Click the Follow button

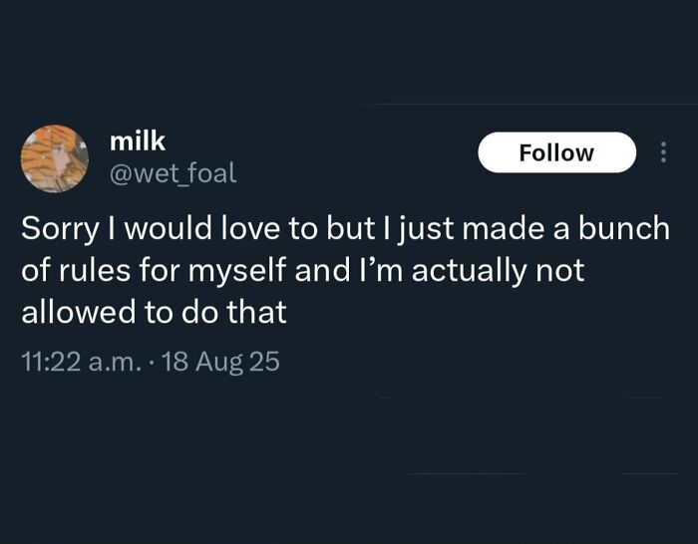click(556, 152)
